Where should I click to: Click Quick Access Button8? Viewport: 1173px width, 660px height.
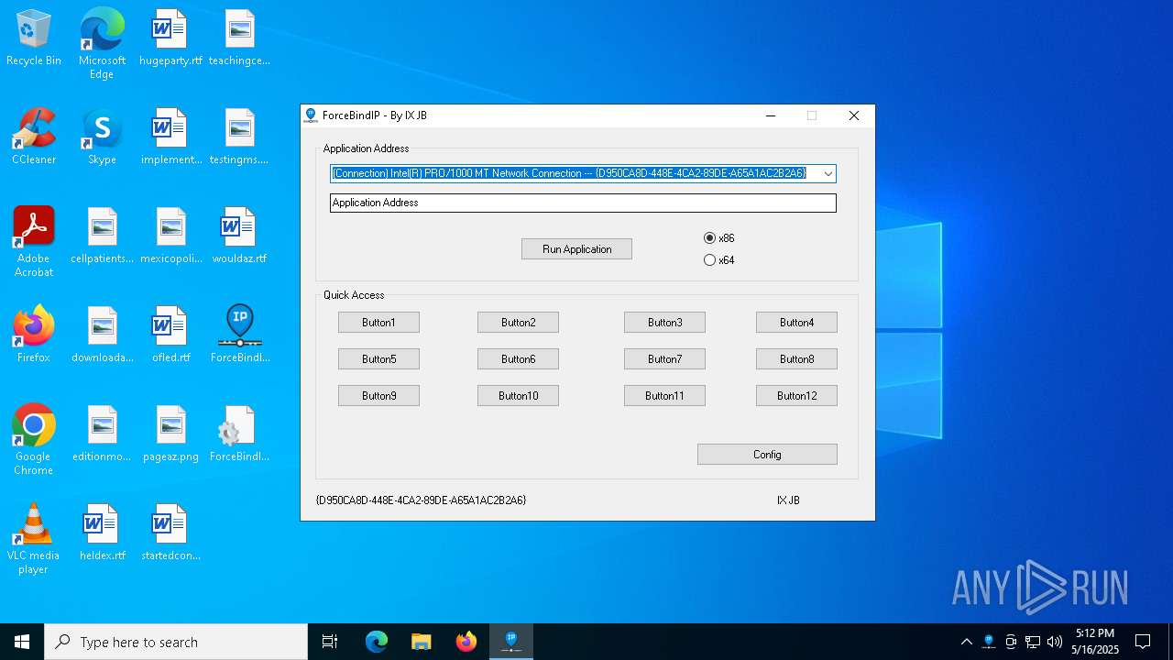coord(796,359)
